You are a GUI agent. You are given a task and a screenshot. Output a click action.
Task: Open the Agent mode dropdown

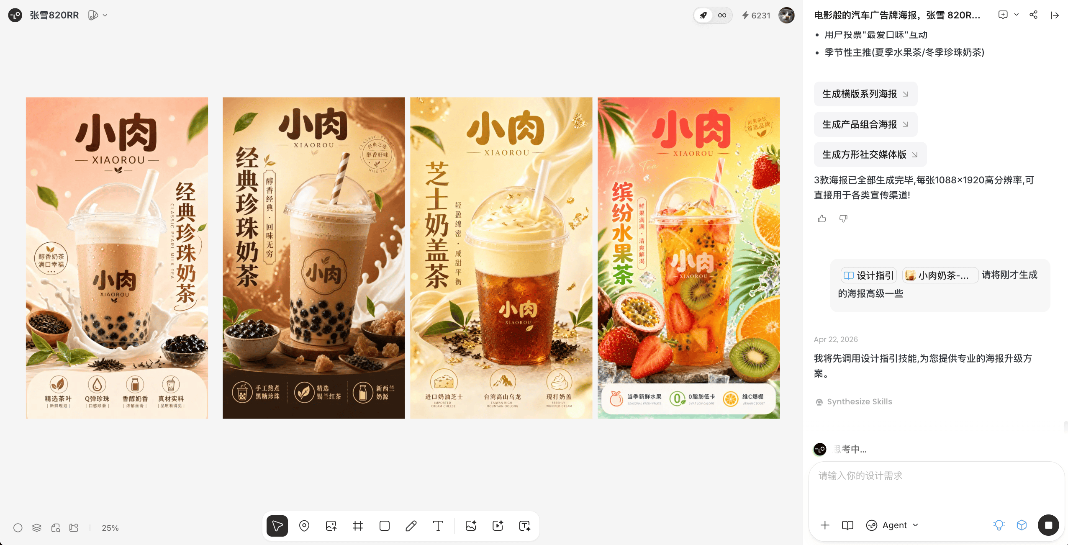[x=892, y=525]
